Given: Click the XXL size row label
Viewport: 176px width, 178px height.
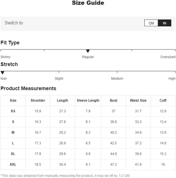Looking at the screenshot, I should 13,164.
